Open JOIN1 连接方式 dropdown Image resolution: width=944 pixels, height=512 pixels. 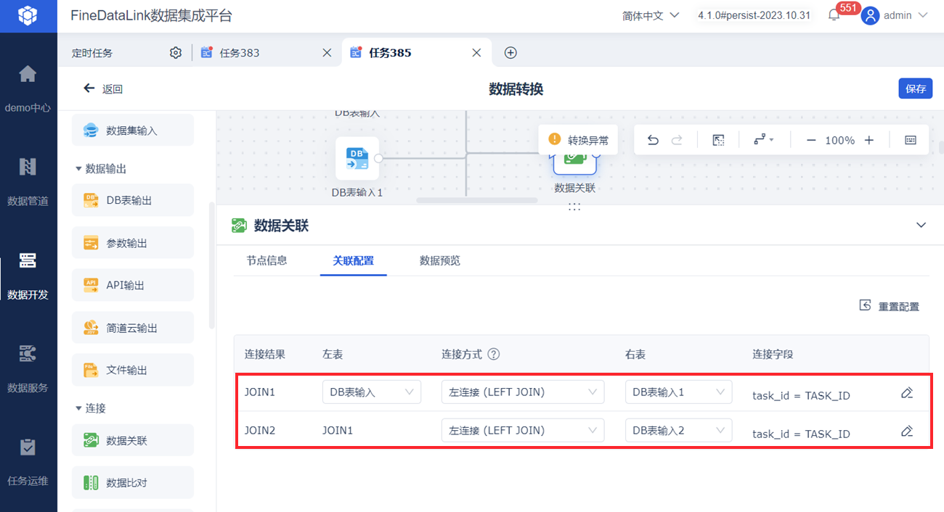coord(523,392)
